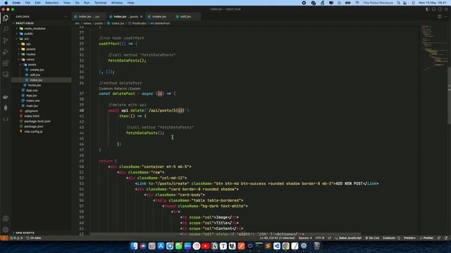
Task: Open the Terminal menu
Action: pos(100,3)
